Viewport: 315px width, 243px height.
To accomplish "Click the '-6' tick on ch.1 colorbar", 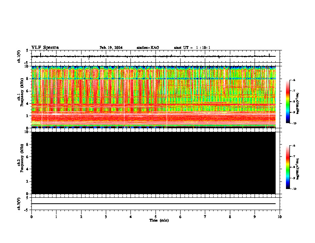I will tap(294, 80).
